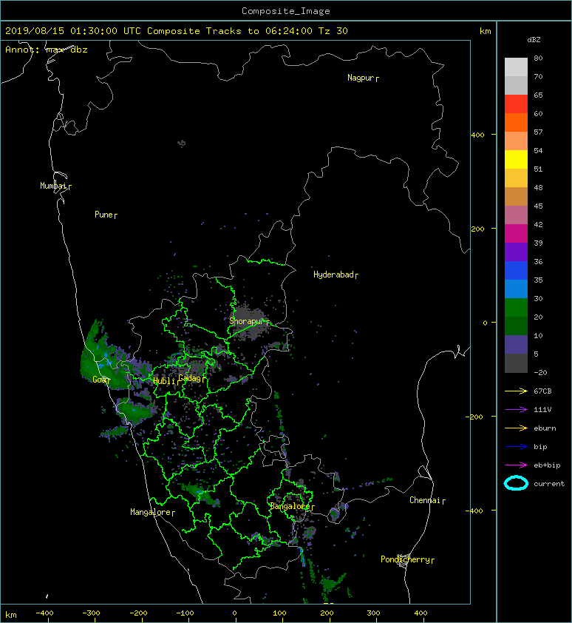Image resolution: width=572 pixels, height=623 pixels.
Task: Click the -200 tick label on vertical axis
Action: pos(474,417)
